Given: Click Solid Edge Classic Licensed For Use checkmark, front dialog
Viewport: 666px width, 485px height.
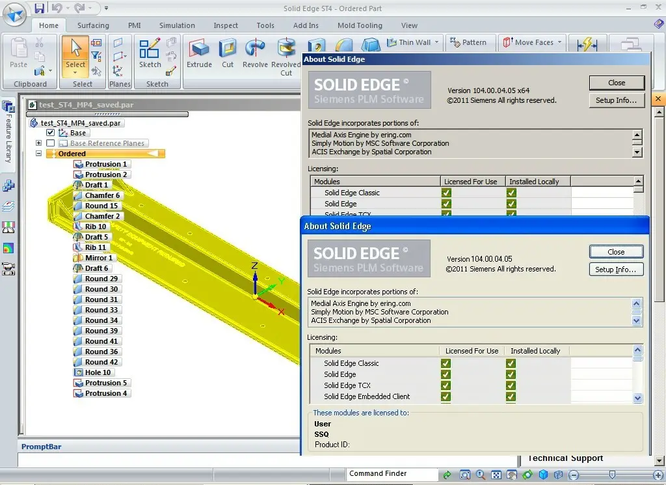Looking at the screenshot, I should 446,363.
